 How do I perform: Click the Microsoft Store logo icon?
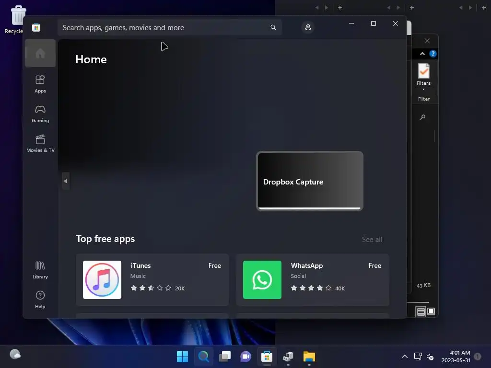pos(36,27)
